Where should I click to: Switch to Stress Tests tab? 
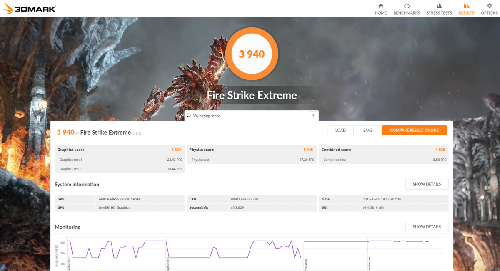(439, 9)
